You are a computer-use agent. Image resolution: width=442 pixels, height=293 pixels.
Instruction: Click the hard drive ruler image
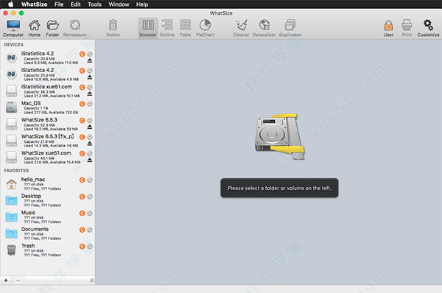280,136
